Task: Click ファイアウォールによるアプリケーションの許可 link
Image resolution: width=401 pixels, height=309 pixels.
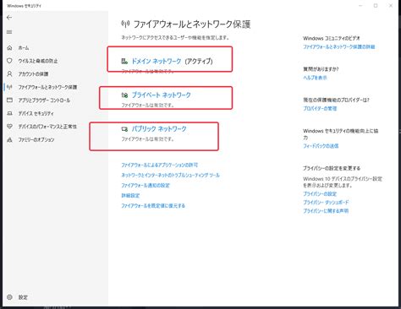Action: pos(160,165)
